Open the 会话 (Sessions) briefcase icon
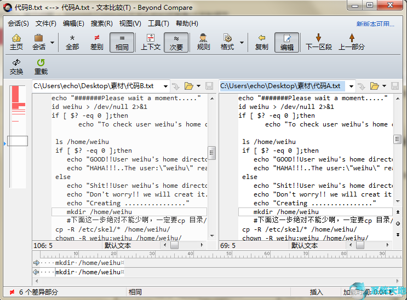This screenshot has height=300, width=407. tap(39, 42)
